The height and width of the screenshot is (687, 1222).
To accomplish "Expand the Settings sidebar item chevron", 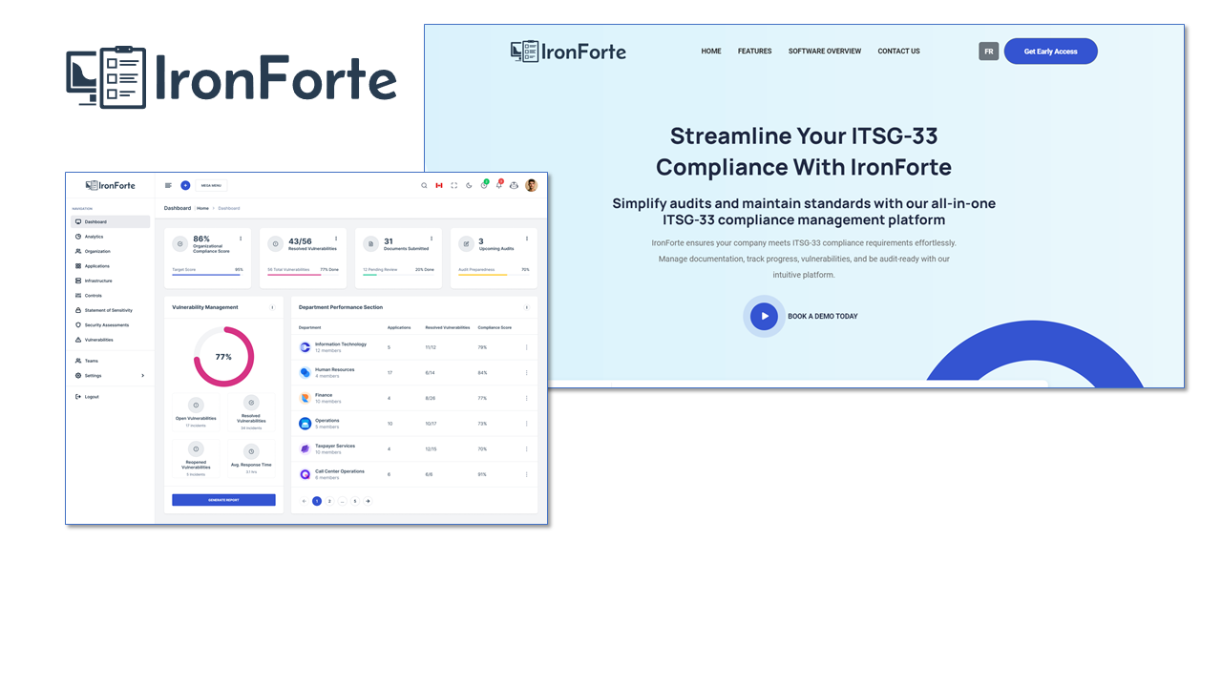I will [143, 376].
